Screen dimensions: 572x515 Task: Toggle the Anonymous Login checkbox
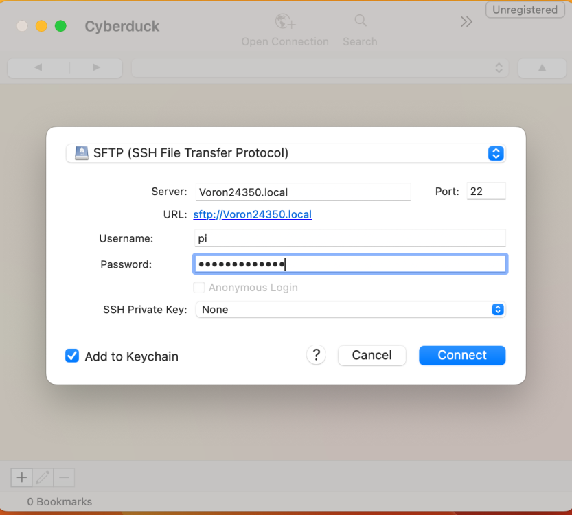click(x=199, y=288)
